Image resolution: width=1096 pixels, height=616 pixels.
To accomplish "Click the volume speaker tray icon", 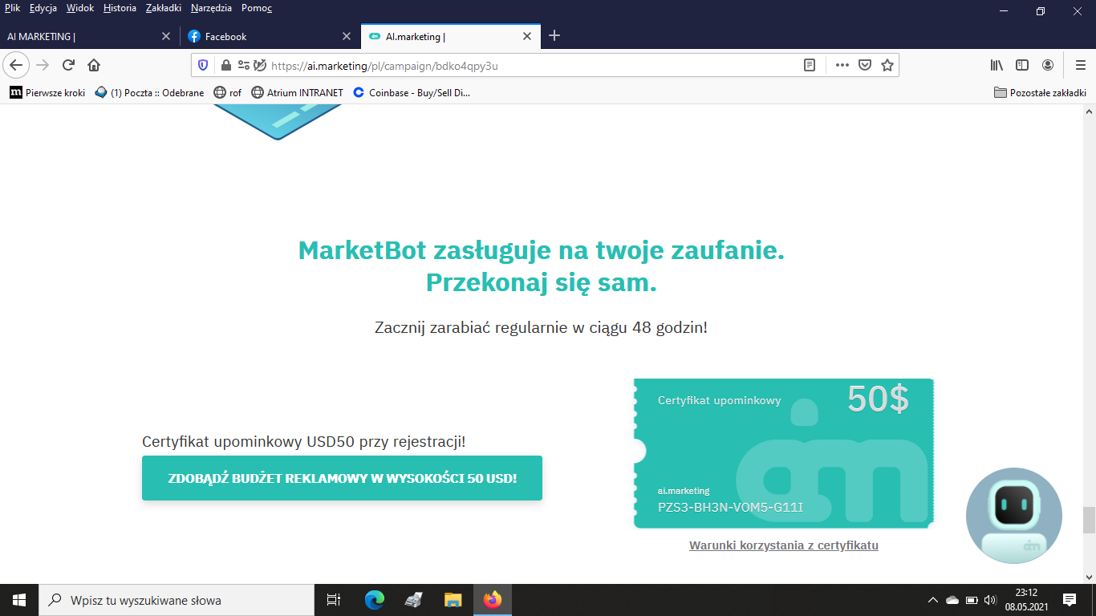I will (x=990, y=600).
